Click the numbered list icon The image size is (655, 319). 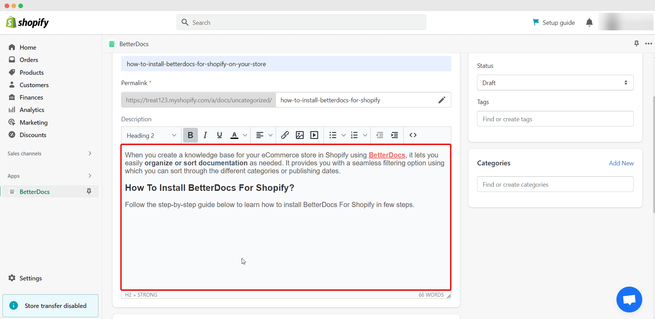click(x=355, y=135)
